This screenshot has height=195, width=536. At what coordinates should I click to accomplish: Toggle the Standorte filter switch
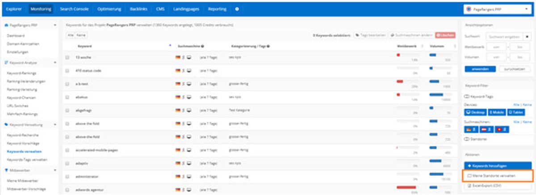point(468,139)
